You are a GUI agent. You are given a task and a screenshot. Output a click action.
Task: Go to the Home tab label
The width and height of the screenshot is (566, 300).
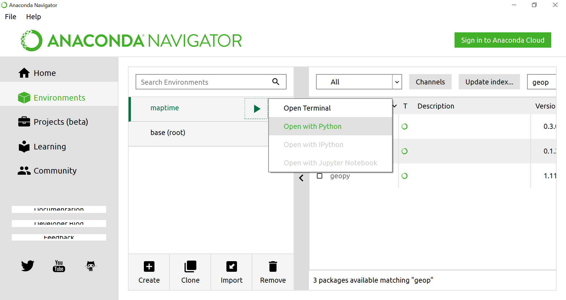pos(45,73)
